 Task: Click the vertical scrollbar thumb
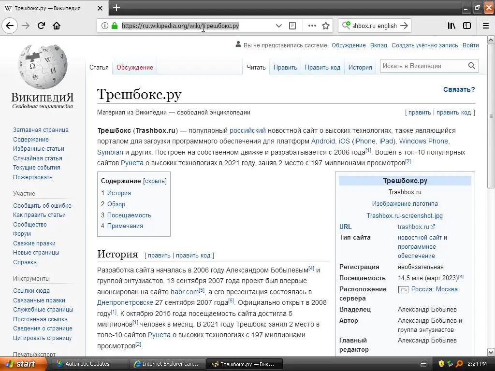click(491, 116)
